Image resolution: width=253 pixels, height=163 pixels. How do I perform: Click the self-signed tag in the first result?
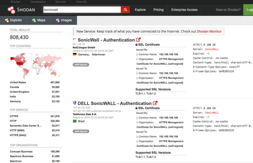(x=81, y=65)
